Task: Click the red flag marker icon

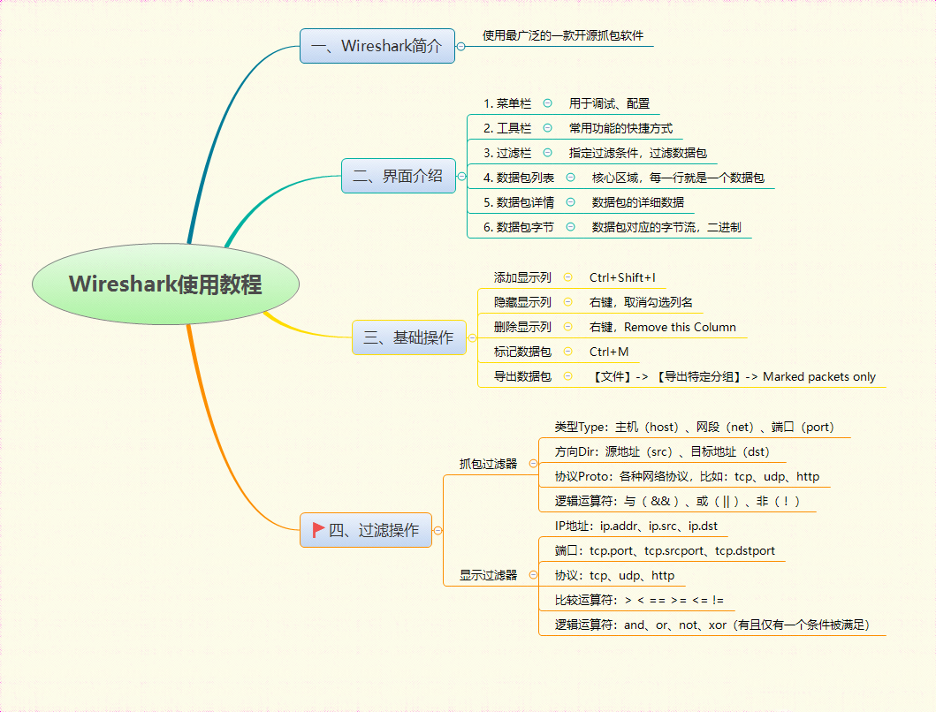Action: click(x=319, y=529)
